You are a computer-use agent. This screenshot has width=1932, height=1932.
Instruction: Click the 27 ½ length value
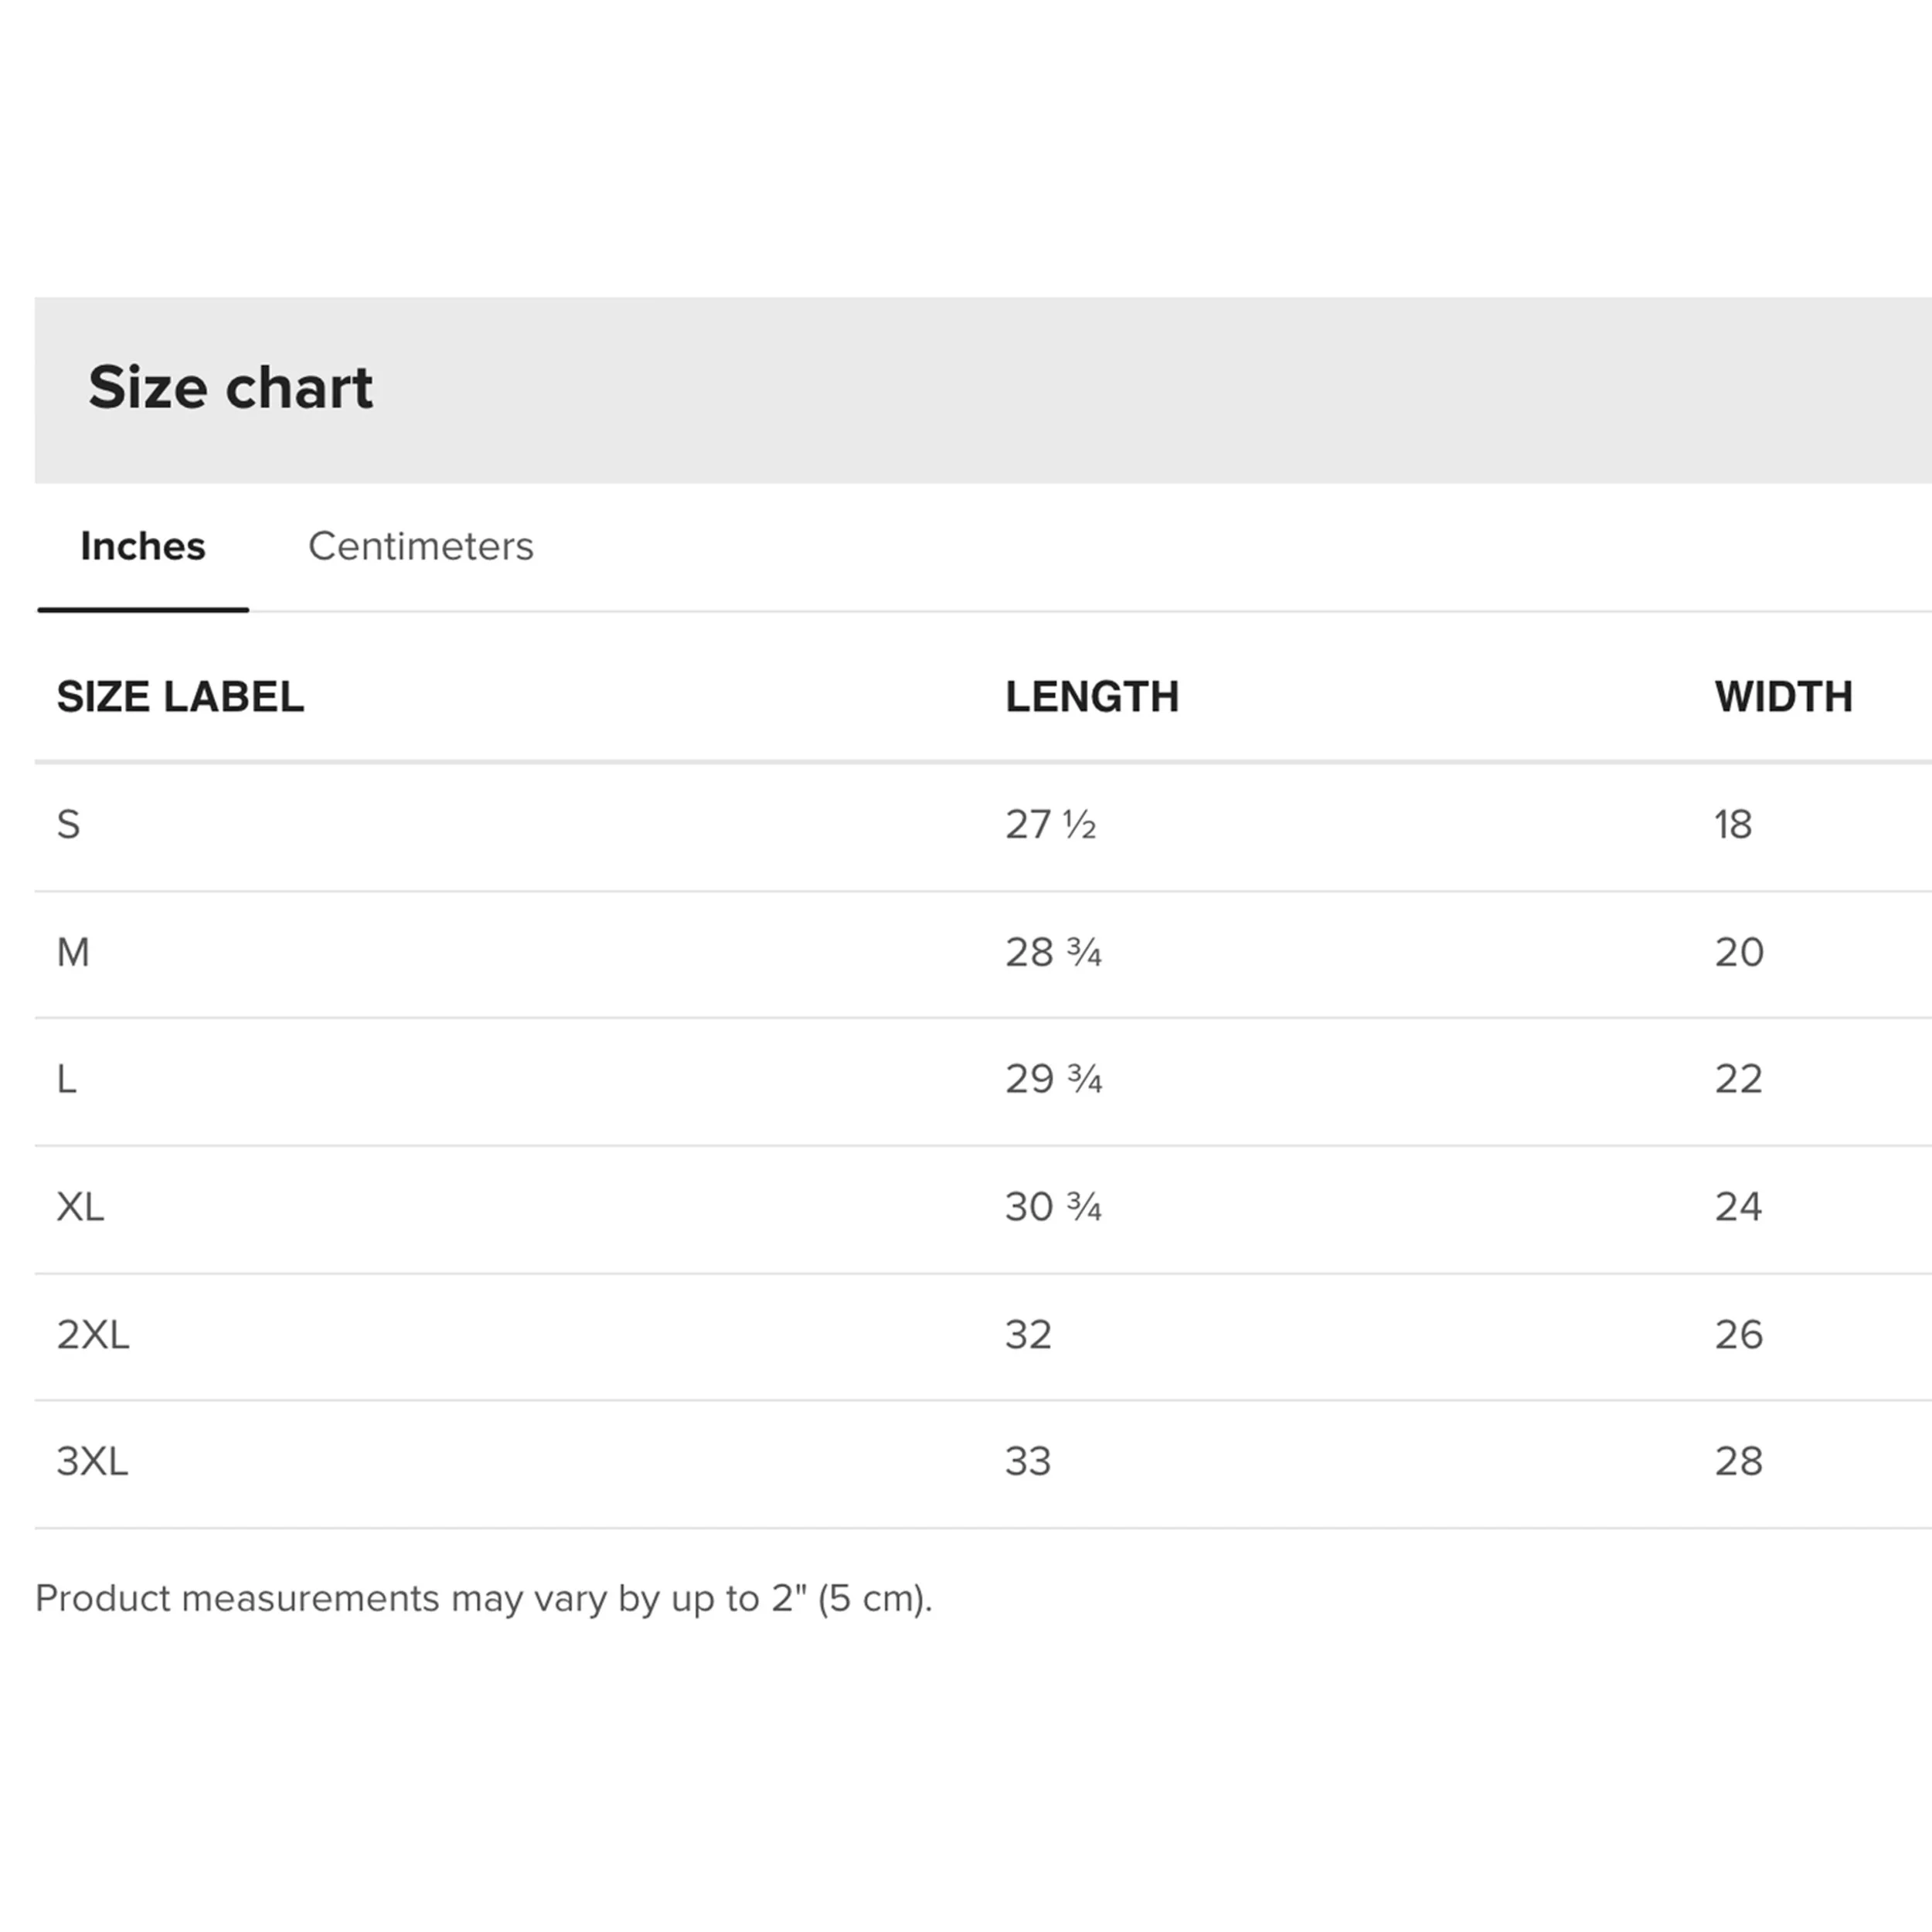pyautogui.click(x=1051, y=825)
